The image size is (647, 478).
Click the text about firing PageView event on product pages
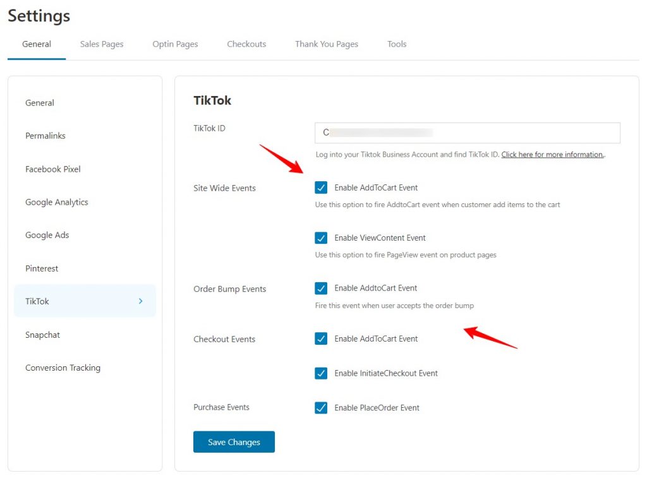(406, 255)
